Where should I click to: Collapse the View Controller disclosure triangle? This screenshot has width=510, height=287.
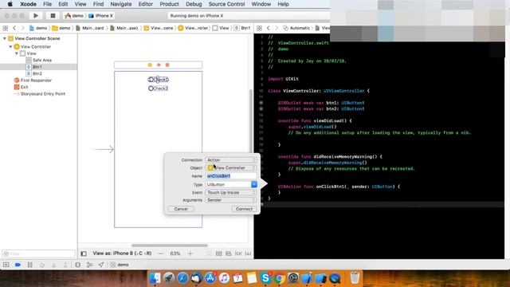(10, 46)
